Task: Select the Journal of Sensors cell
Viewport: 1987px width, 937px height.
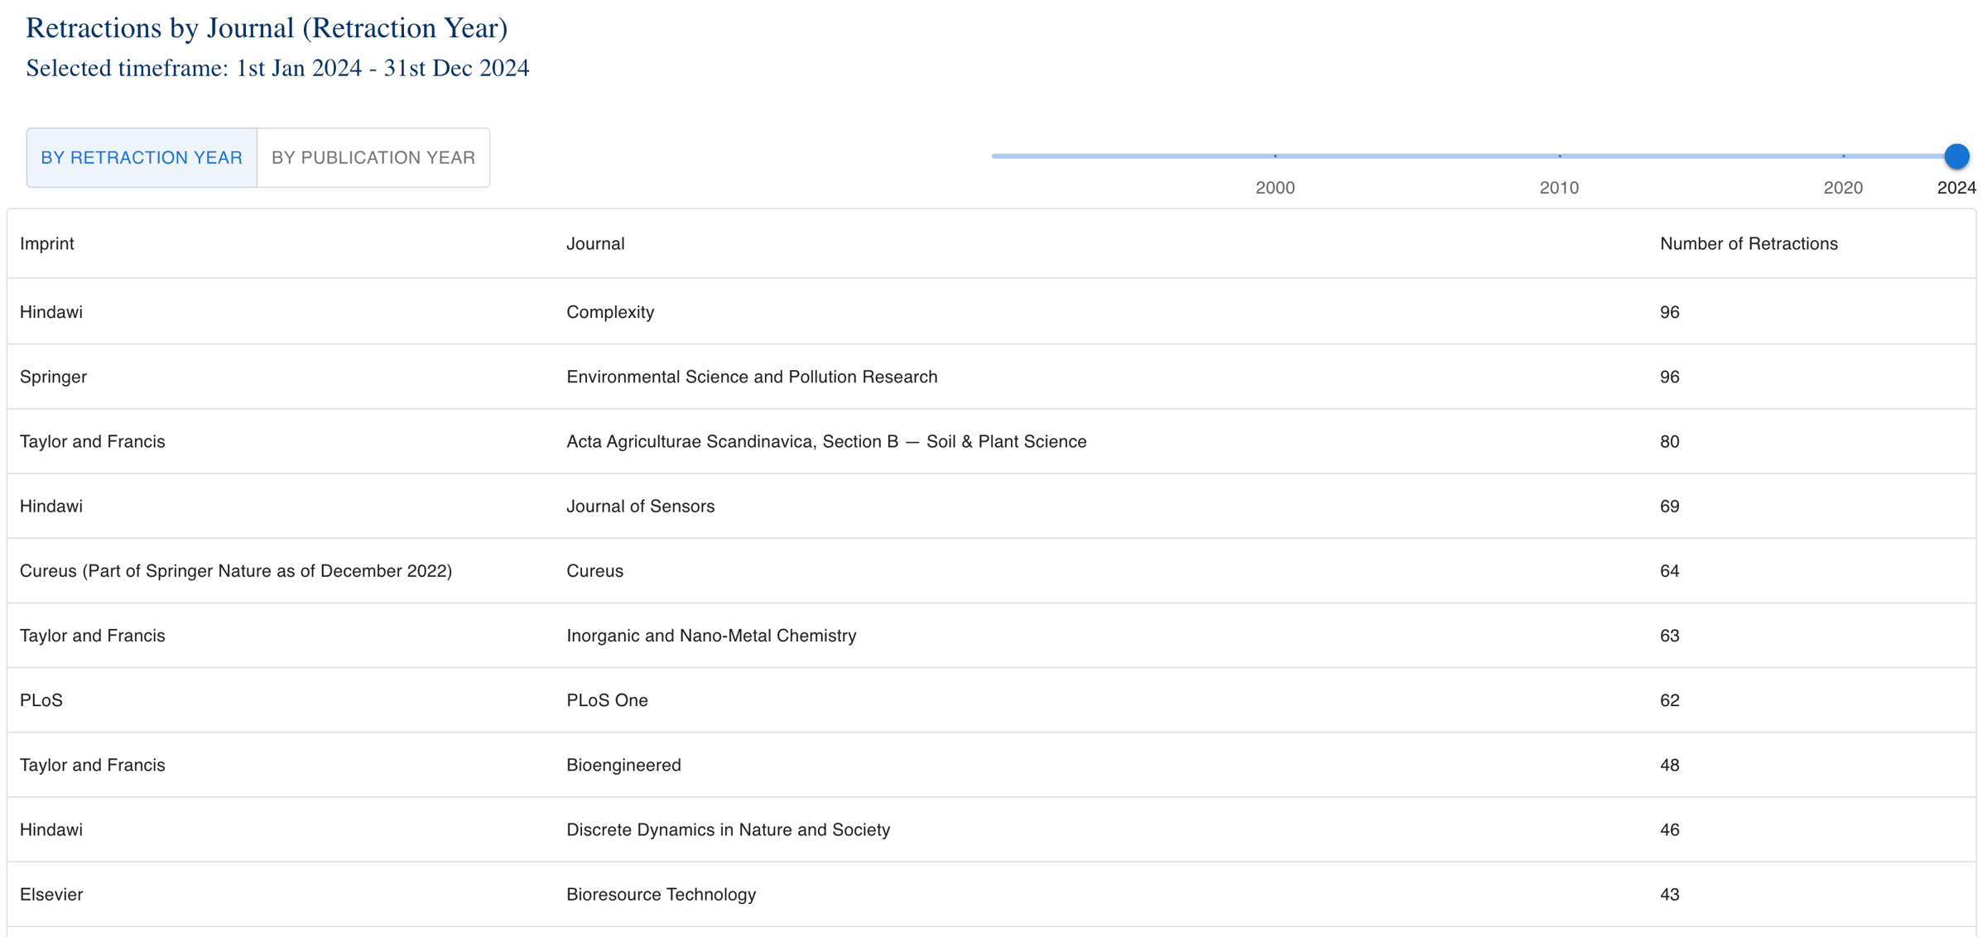Action: click(640, 506)
